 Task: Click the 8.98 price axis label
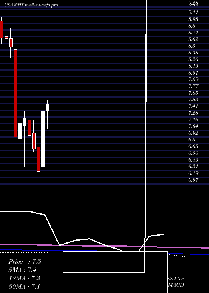pyautogui.click(x=193, y=19)
